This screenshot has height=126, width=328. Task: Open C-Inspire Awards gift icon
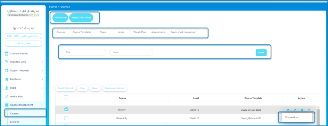[6, 54]
